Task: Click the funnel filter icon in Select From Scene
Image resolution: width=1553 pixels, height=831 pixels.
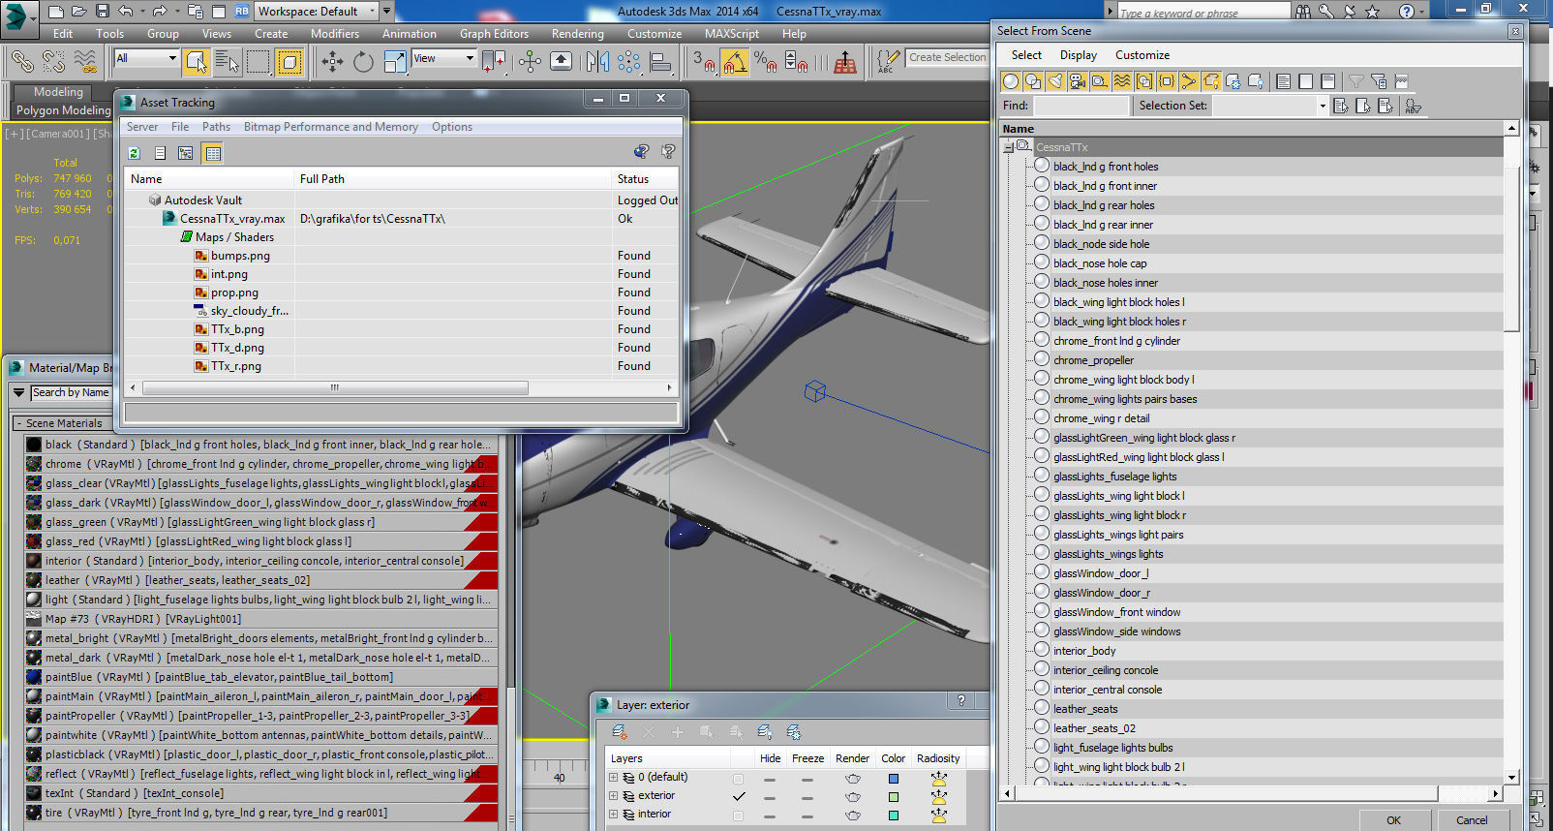Action: 1356,81
